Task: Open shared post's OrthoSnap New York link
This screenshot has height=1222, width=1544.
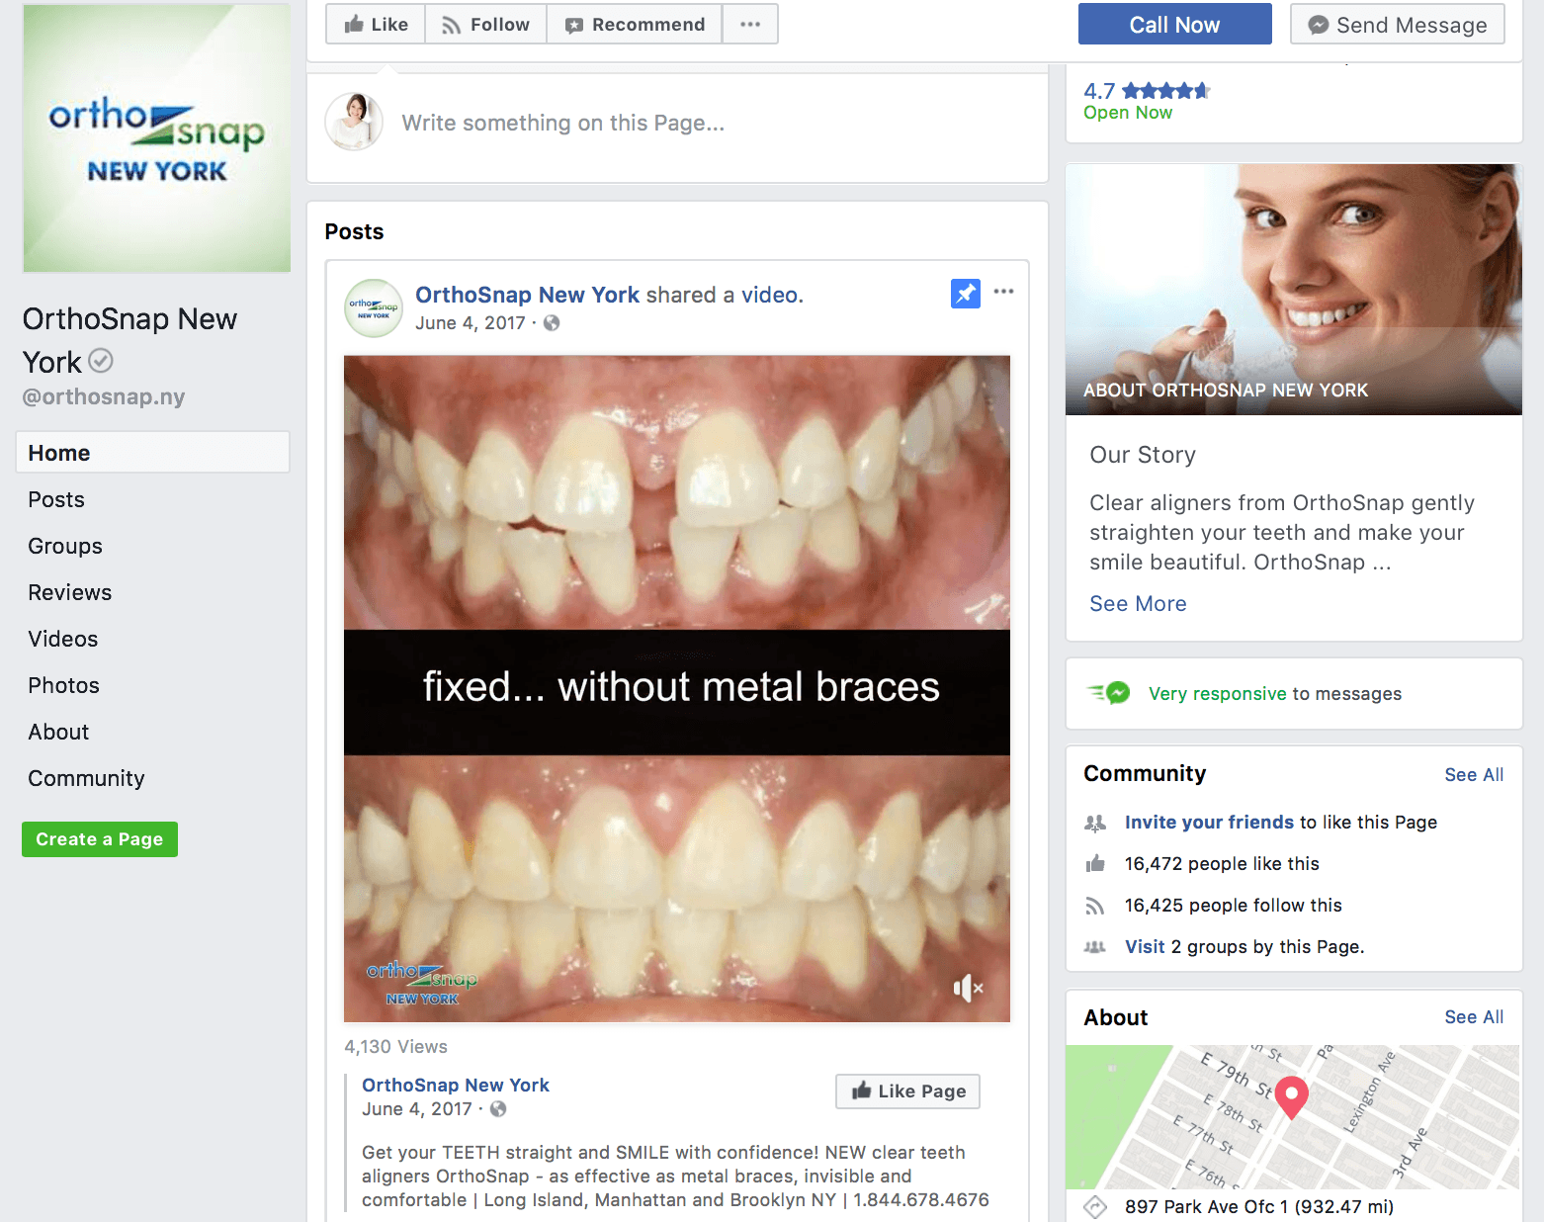Action: [x=456, y=1085]
